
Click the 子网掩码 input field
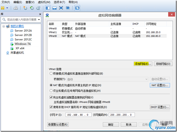click(x=122, y=115)
